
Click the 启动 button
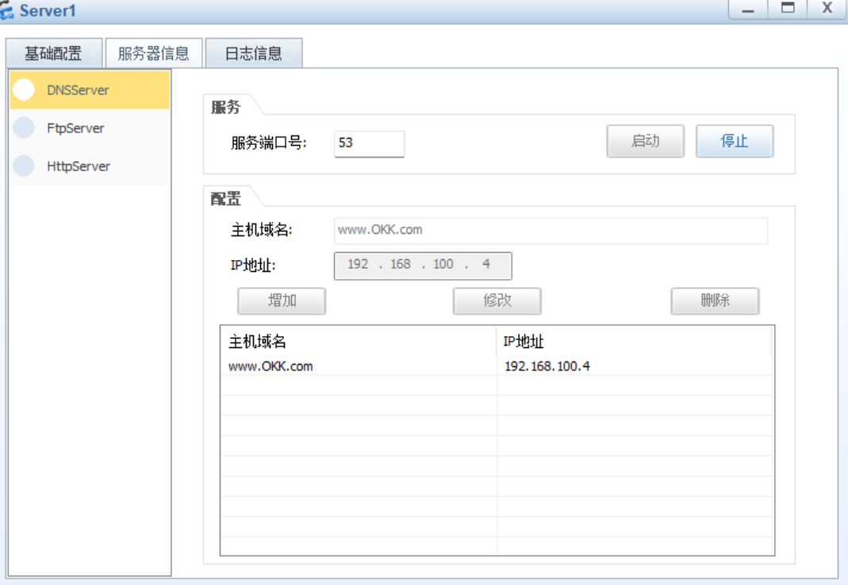(645, 141)
